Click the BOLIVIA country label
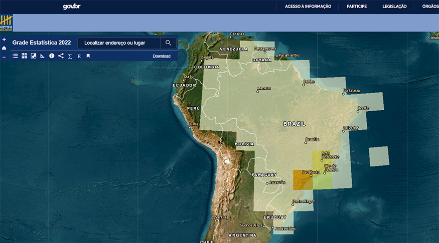 point(244,144)
